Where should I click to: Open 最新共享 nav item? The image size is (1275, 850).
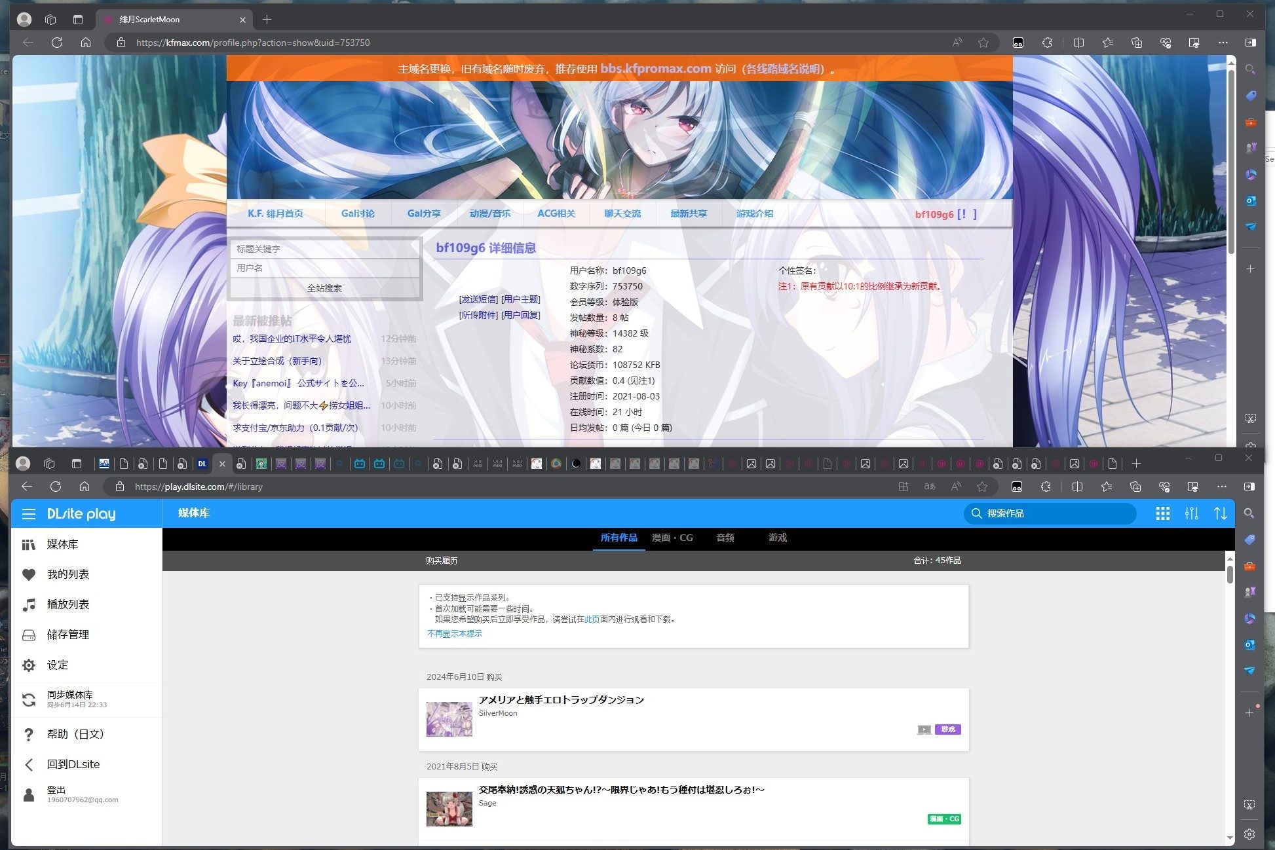[x=689, y=213]
